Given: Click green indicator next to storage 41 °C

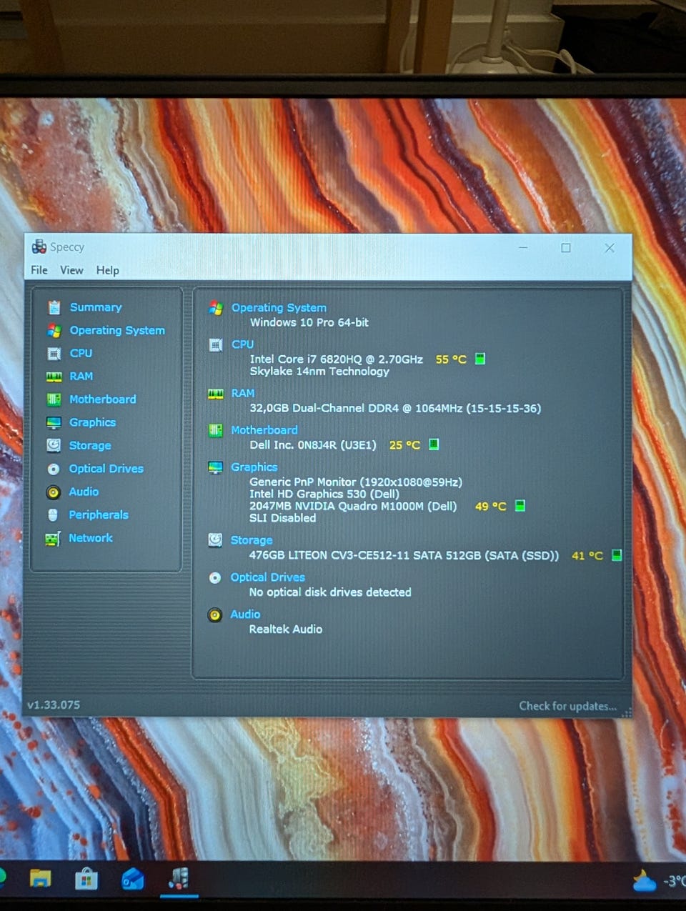Looking at the screenshot, I should [617, 555].
